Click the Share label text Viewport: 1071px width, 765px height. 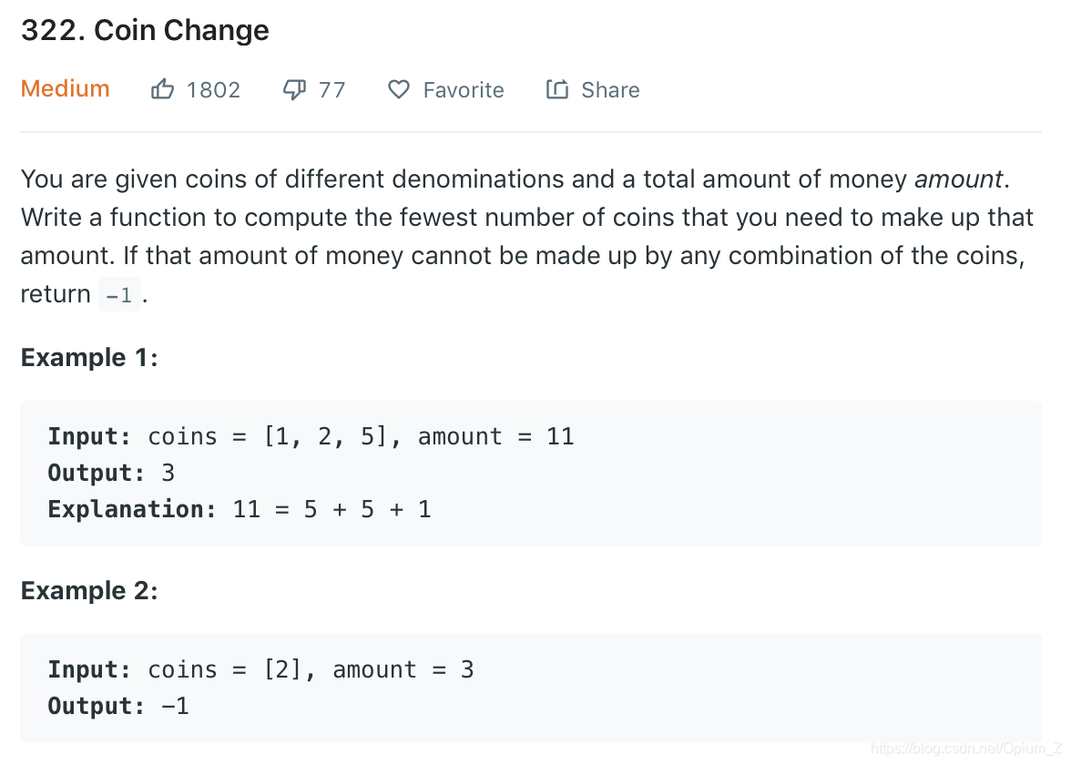(610, 90)
